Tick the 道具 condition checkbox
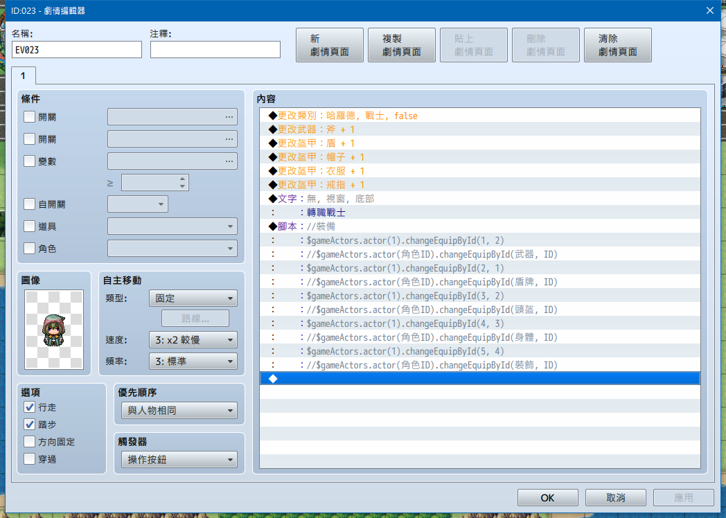This screenshot has width=726, height=518. 29,226
